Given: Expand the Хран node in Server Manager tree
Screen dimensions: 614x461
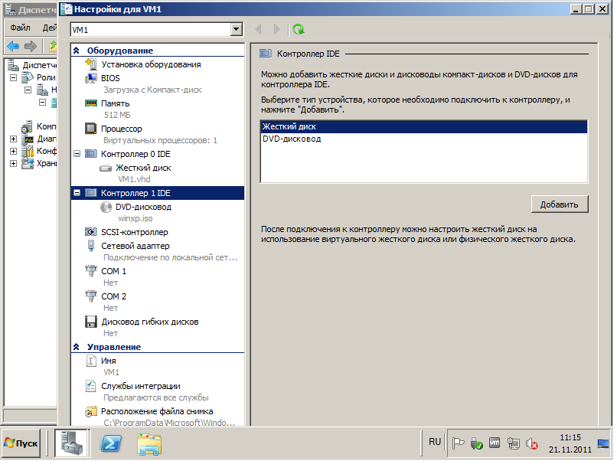Looking at the screenshot, I should coord(13,163).
